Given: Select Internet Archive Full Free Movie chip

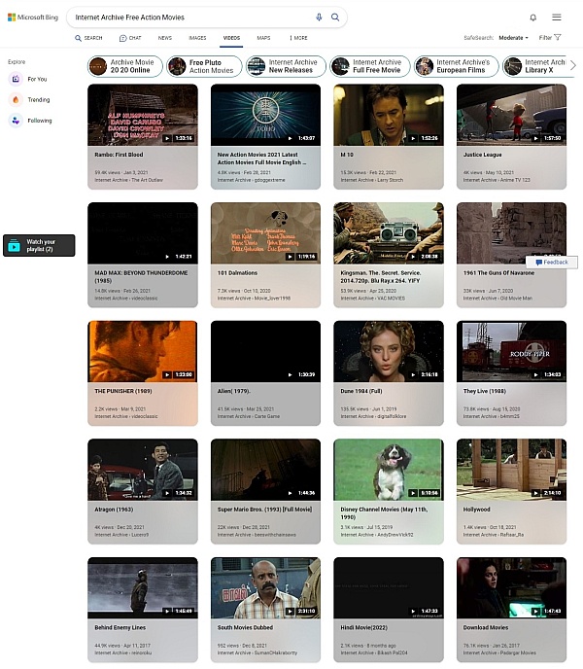Looking at the screenshot, I should (x=370, y=66).
